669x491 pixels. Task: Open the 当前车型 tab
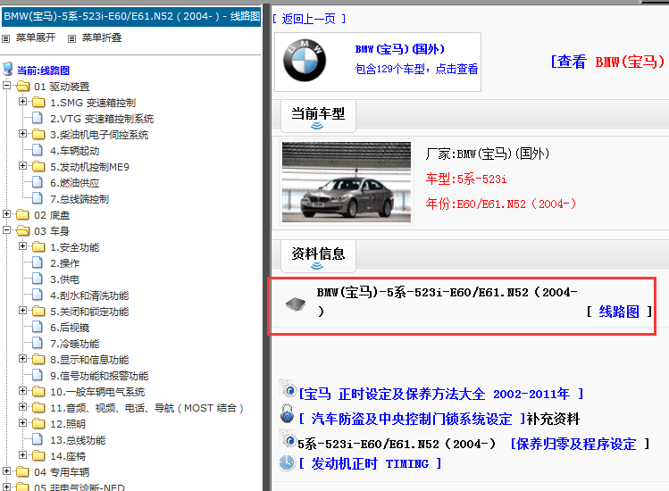(x=318, y=116)
